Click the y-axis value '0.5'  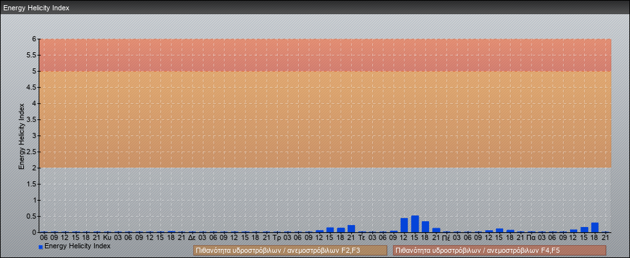pos(32,216)
